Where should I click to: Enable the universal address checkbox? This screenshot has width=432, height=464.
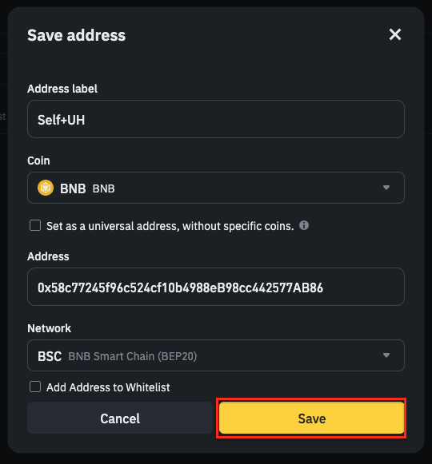(35, 225)
